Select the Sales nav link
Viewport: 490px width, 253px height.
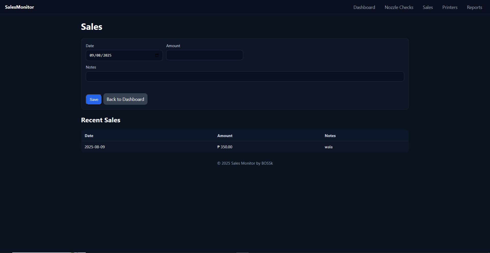[x=428, y=7]
